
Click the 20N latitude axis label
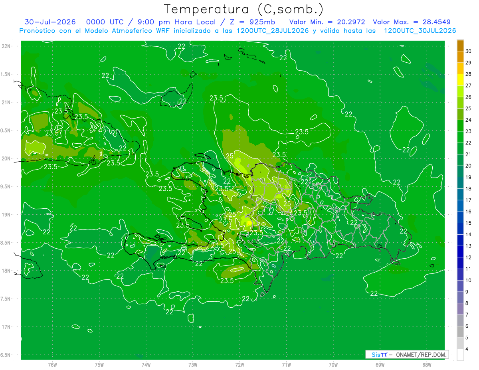coord(7,158)
